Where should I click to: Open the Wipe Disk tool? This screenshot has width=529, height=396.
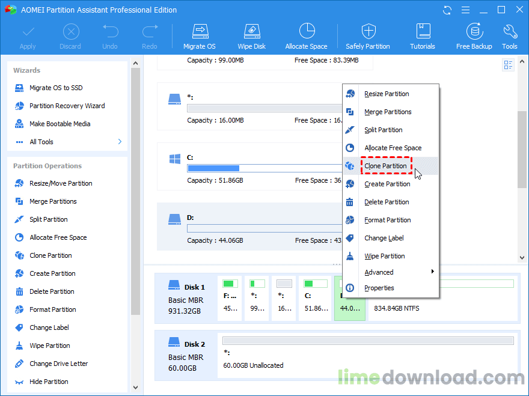252,36
